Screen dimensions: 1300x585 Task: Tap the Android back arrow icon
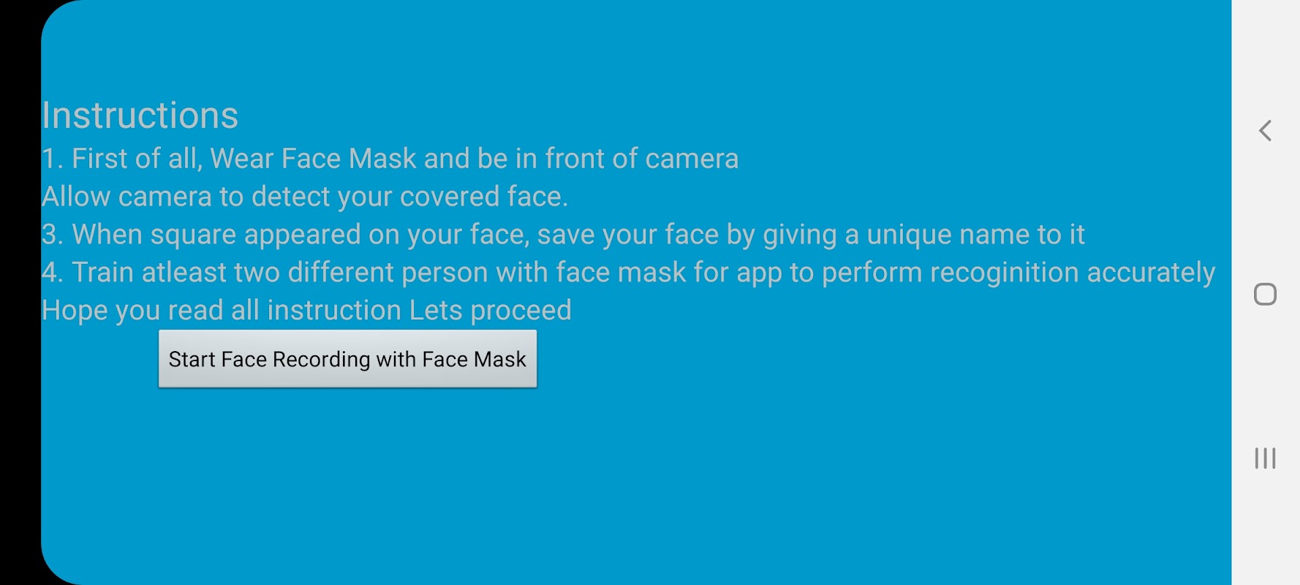(x=1265, y=131)
